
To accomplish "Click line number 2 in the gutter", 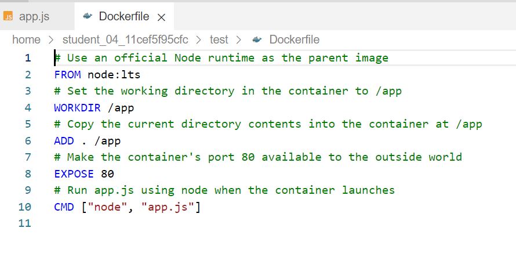I will point(28,75).
